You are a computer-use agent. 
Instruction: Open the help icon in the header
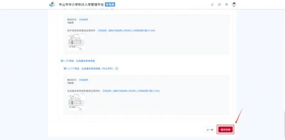coord(227,5)
